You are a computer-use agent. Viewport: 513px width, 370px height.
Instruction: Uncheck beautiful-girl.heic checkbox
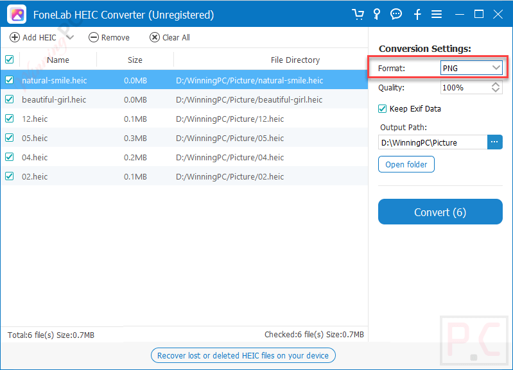[x=10, y=99]
